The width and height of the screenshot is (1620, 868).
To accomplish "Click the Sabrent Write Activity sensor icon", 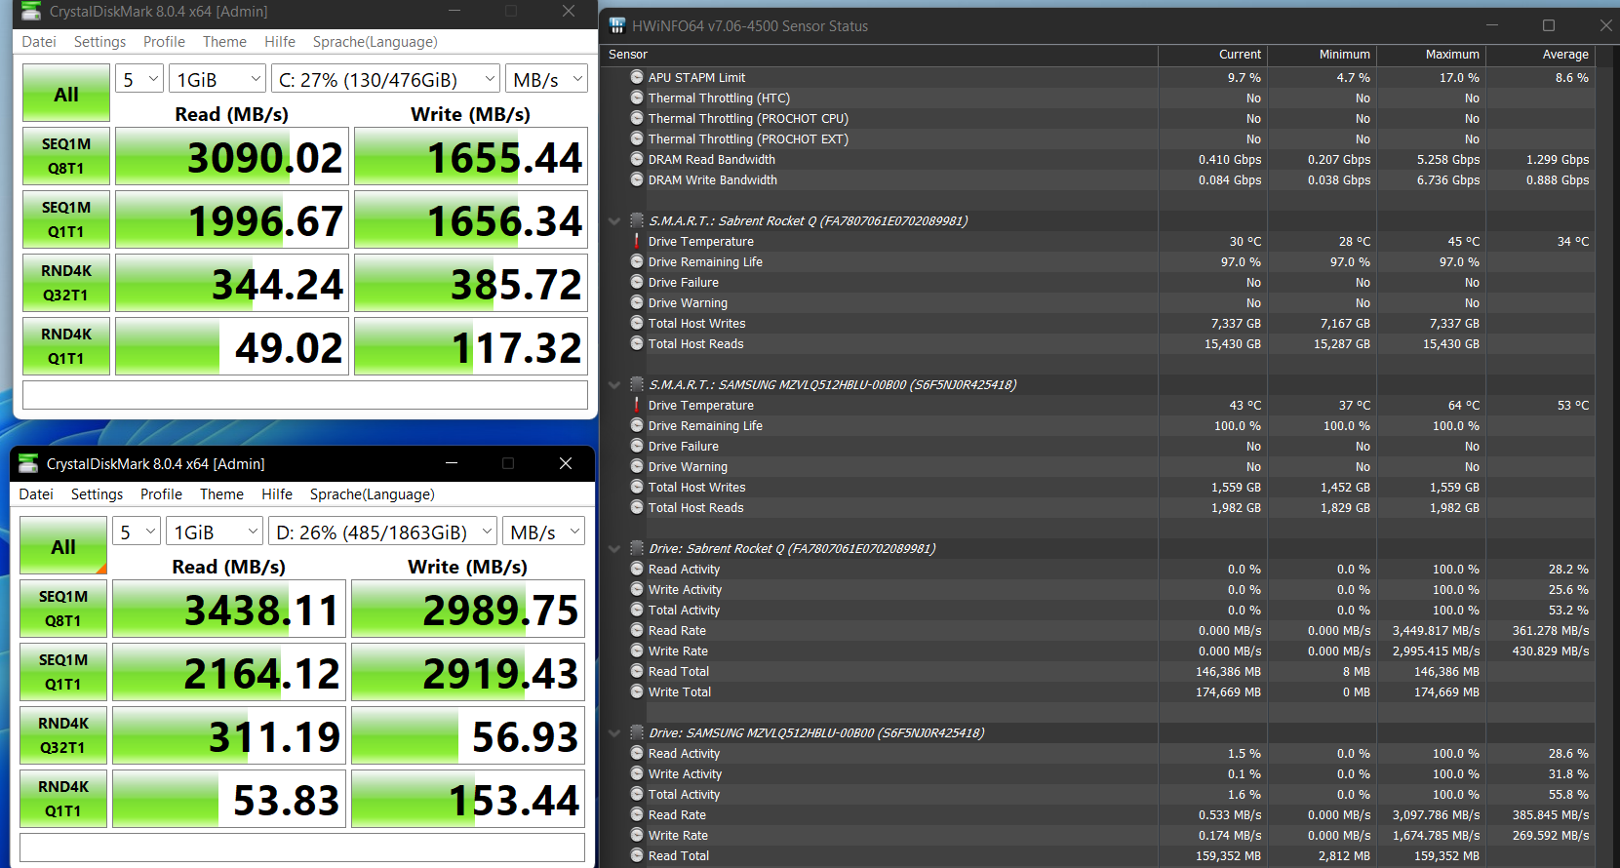I will pos(637,589).
